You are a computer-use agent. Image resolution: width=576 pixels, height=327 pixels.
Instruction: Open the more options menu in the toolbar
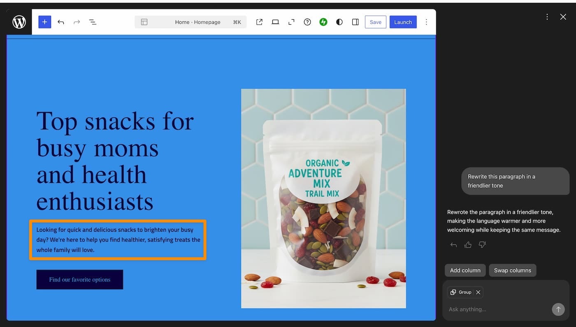[426, 22]
